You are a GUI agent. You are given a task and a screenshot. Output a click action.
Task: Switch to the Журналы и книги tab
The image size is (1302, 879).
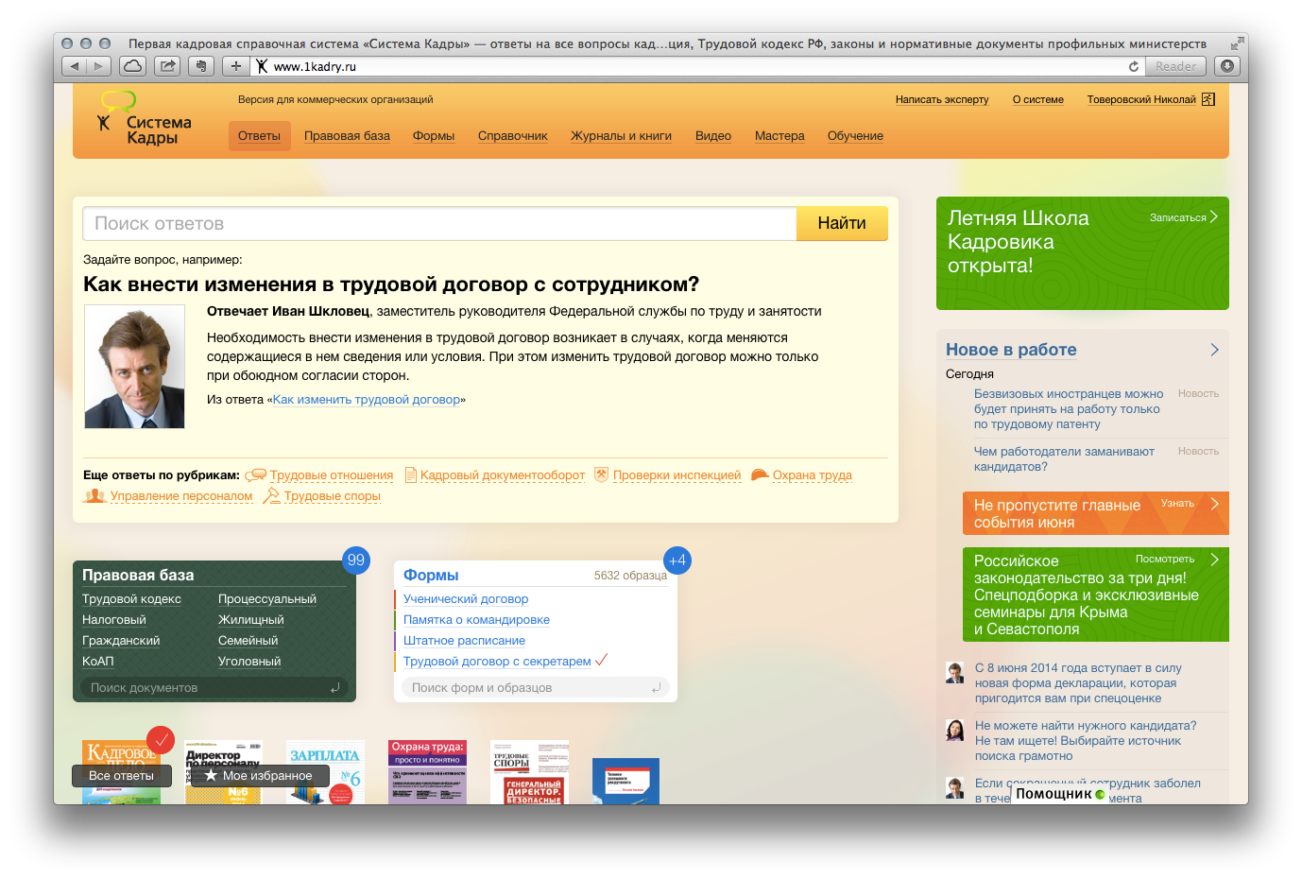tap(621, 136)
